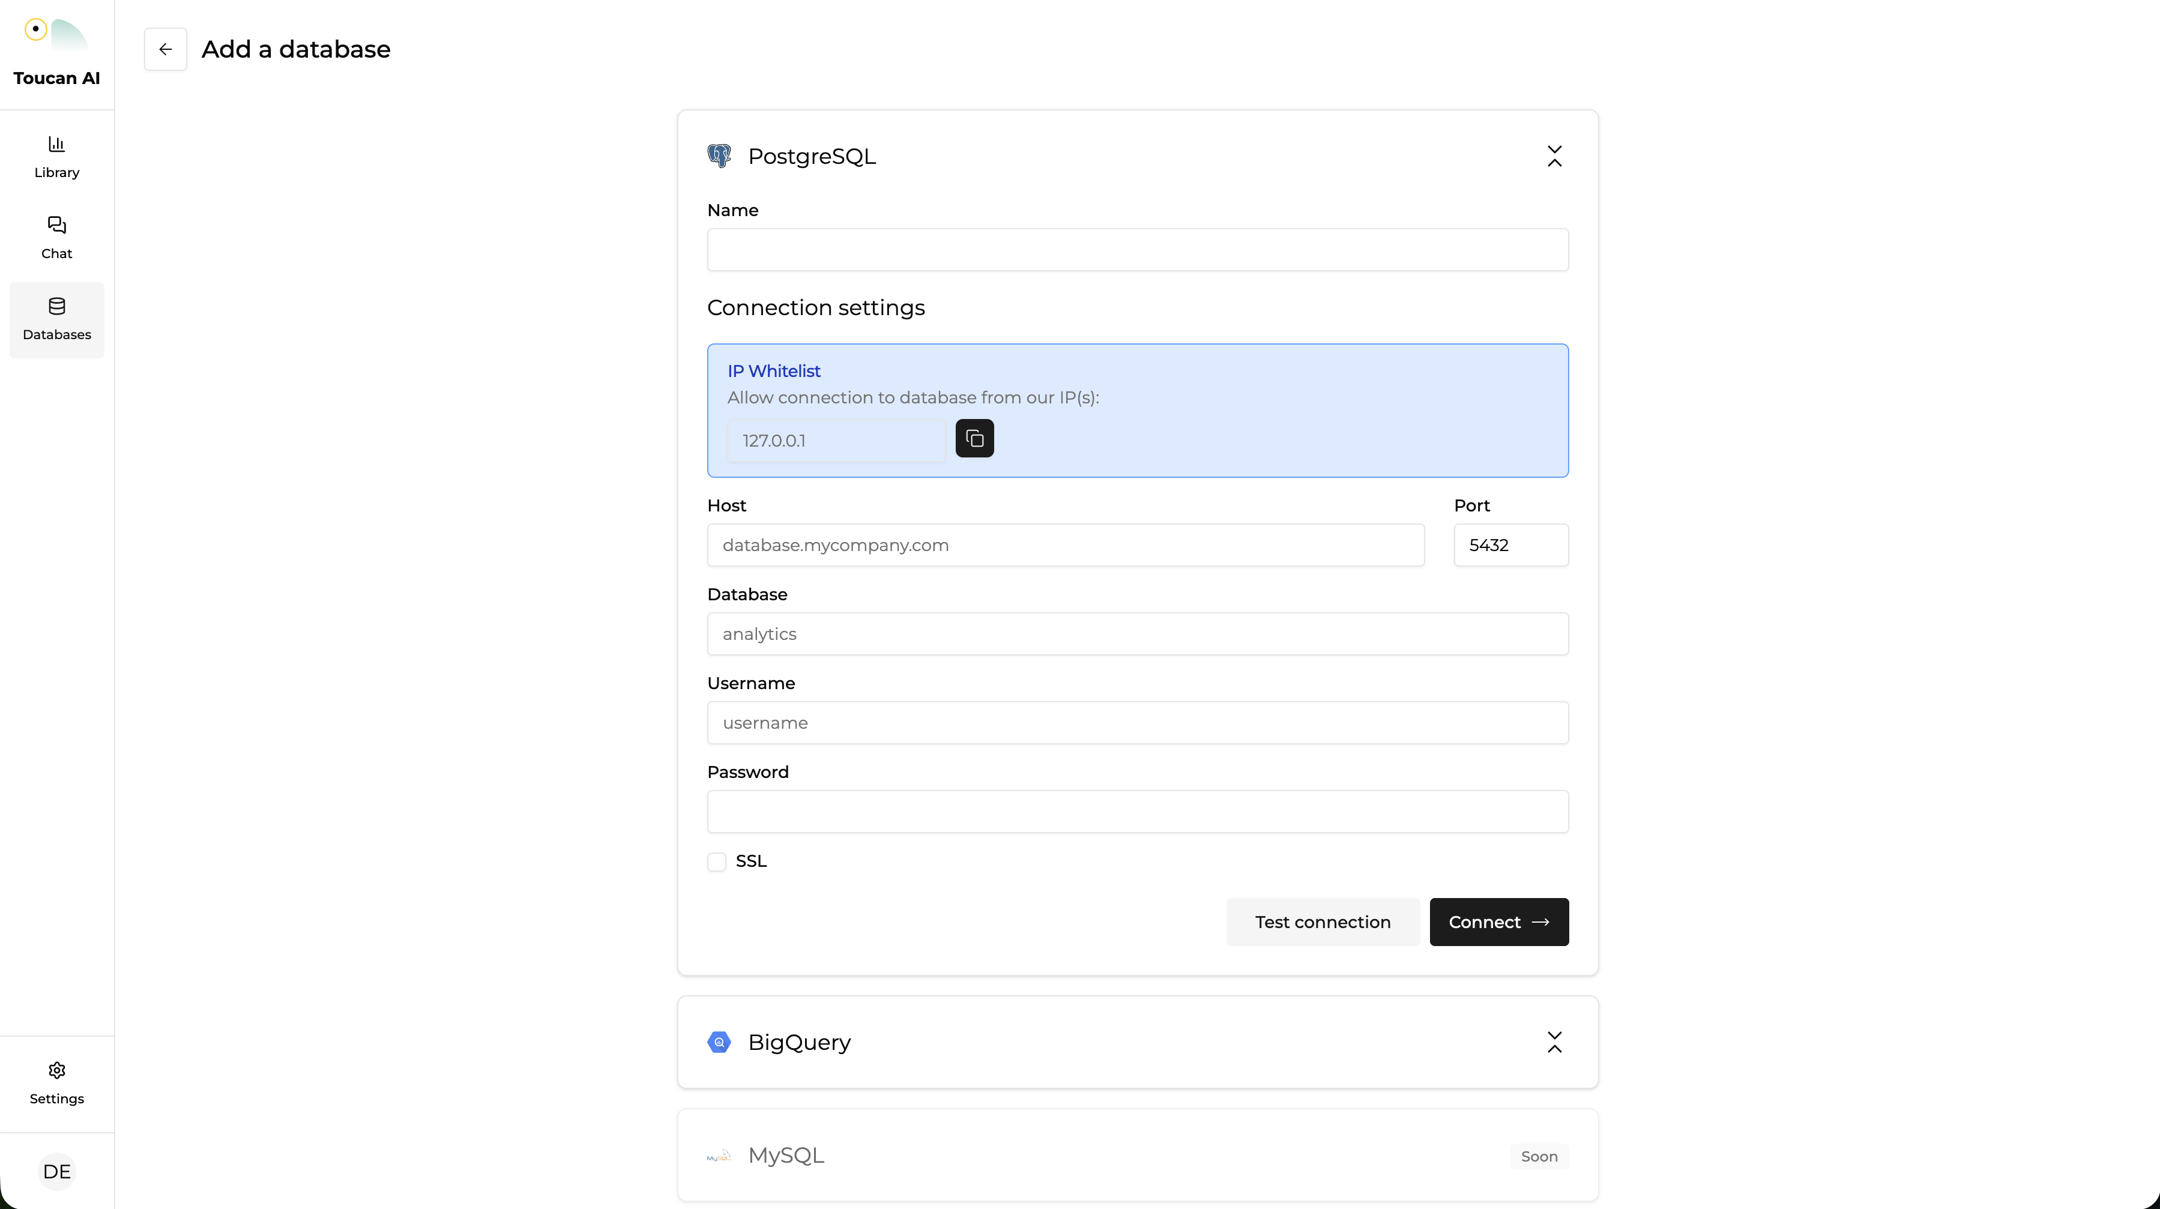Click the DE user avatar
This screenshot has width=2160, height=1209.
click(x=56, y=1171)
